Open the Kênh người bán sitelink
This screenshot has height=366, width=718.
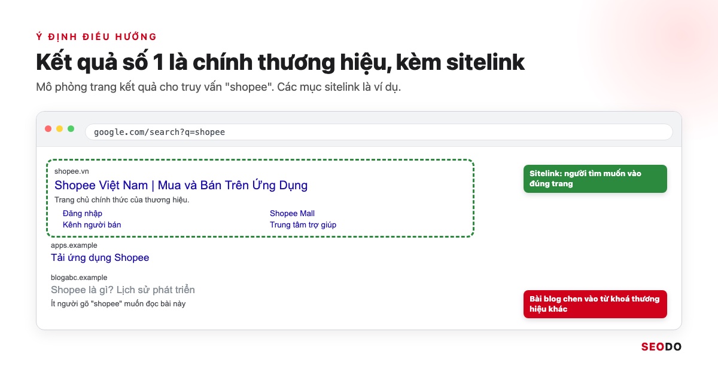92,224
